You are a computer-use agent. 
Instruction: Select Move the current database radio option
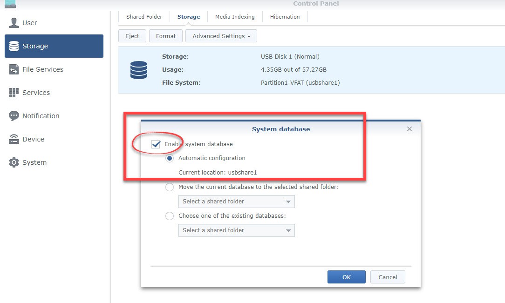[170, 187]
